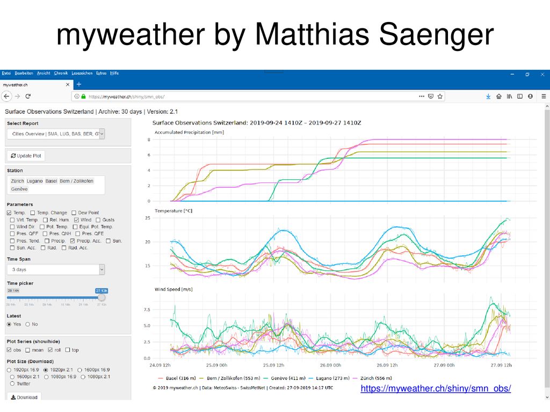Enable the Dew Point checkbox
The width and height of the screenshot is (550, 412).
(x=74, y=212)
